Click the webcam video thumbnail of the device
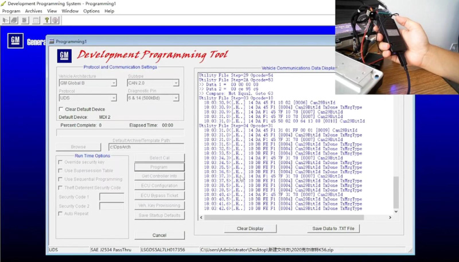This screenshot has width=459, height=262. coord(397,47)
